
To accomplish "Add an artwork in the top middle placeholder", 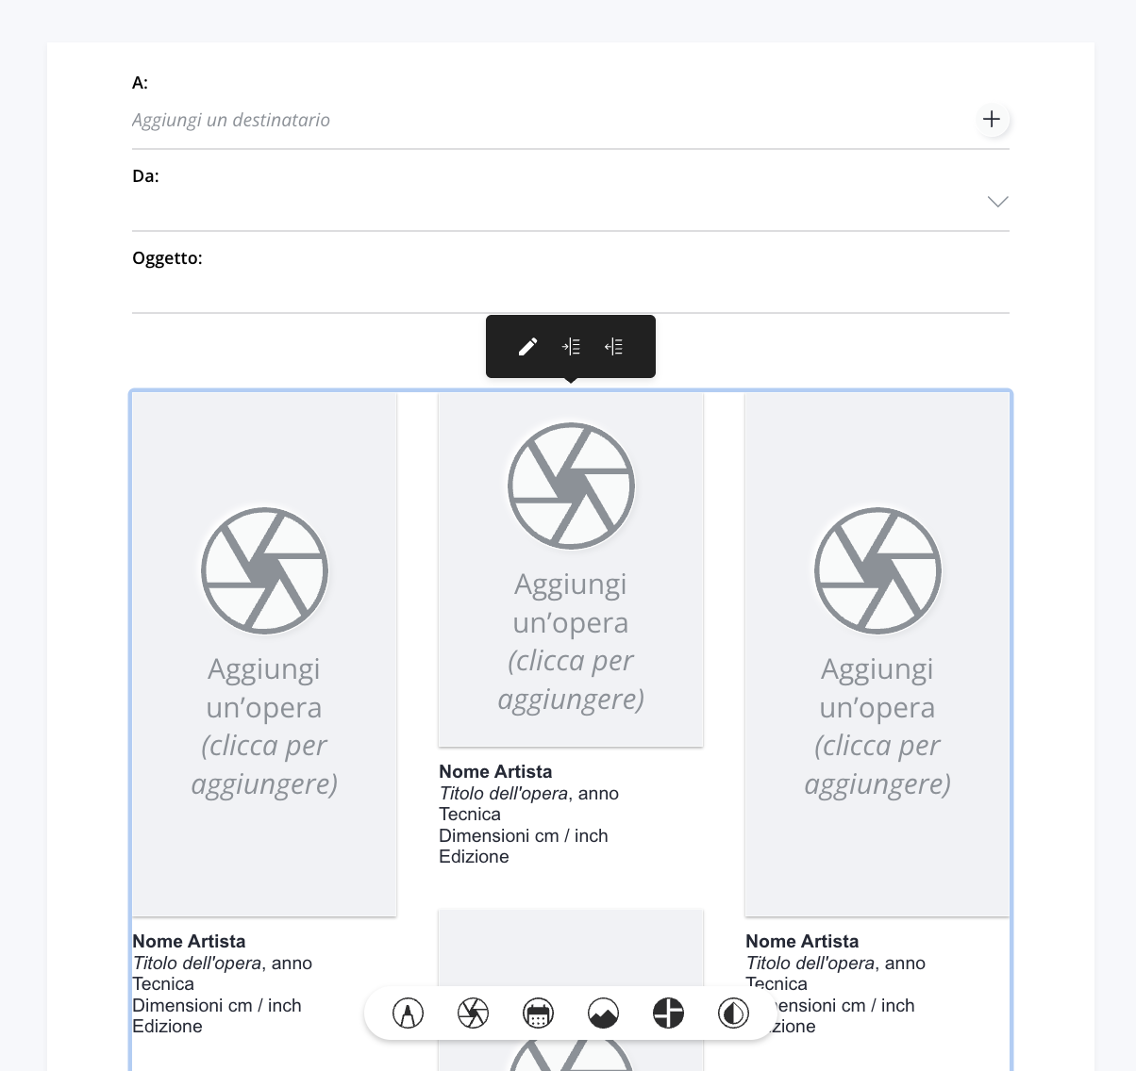I will 571,569.
